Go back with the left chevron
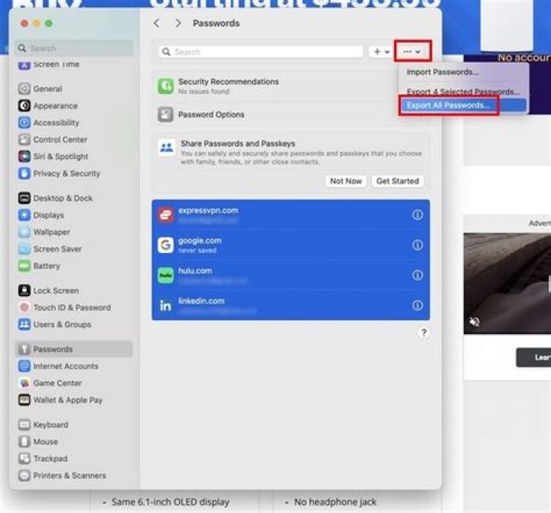This screenshot has width=551, height=513. click(156, 23)
